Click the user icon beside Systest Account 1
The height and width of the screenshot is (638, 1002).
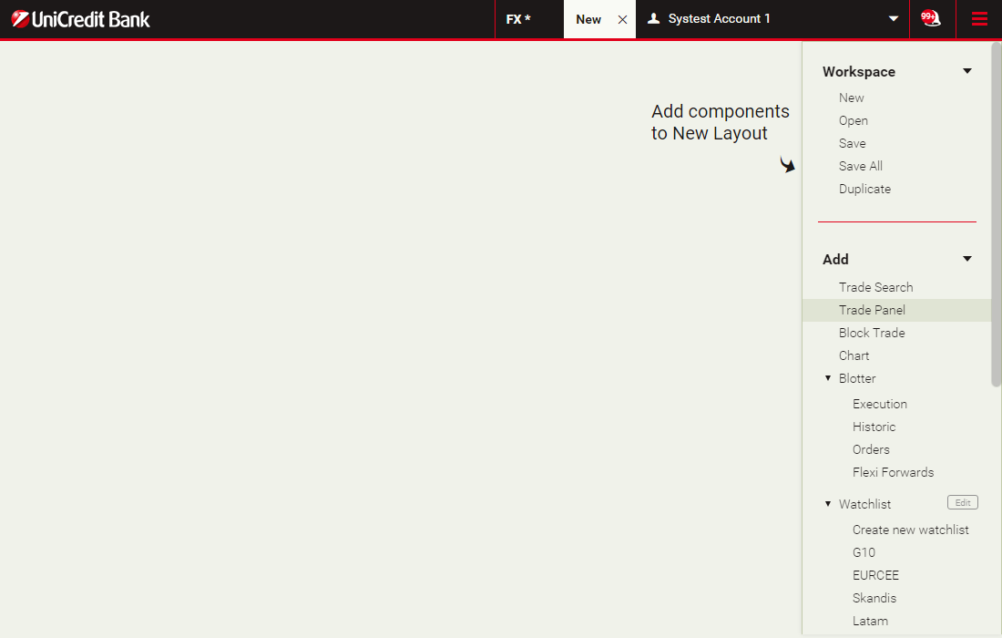point(653,18)
